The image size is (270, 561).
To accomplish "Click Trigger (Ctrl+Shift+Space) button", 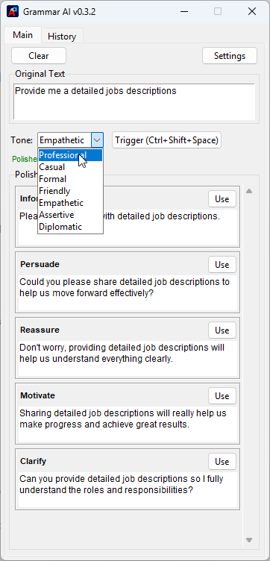I will [x=166, y=140].
